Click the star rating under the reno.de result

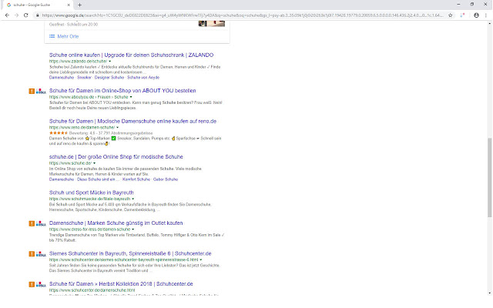[x=59, y=133]
